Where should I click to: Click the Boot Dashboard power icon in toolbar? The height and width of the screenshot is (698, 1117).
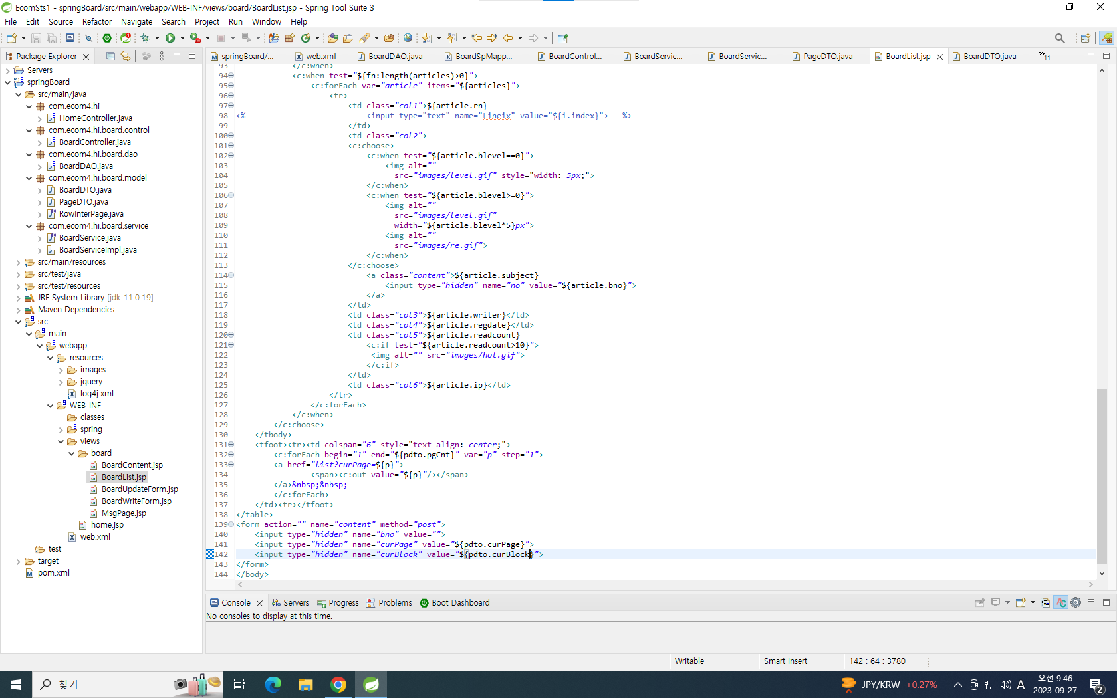tap(107, 38)
